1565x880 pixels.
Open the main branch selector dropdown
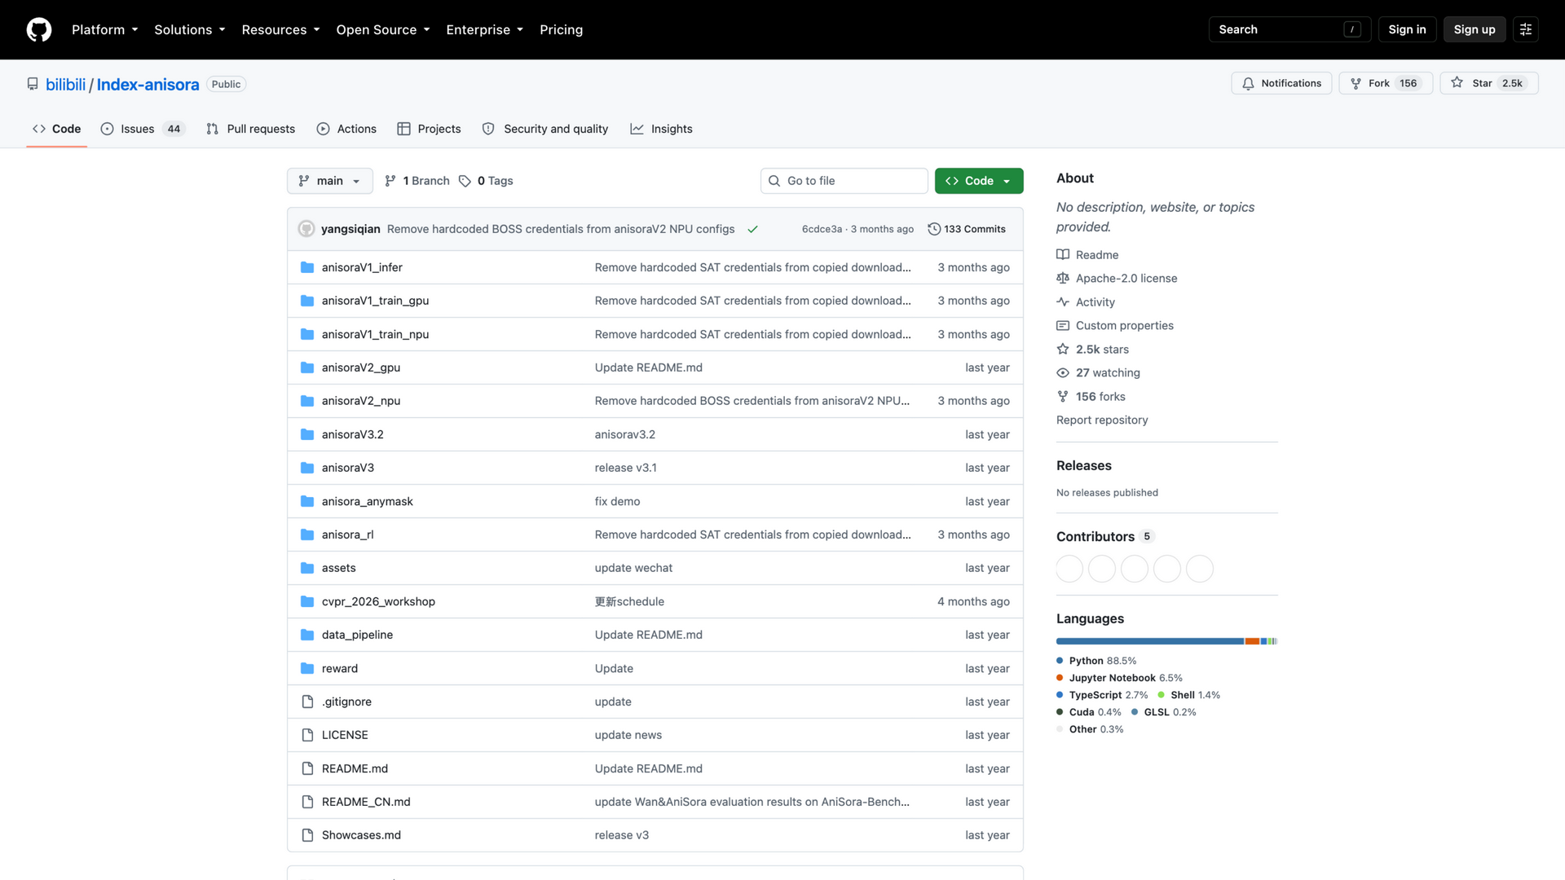(x=330, y=181)
